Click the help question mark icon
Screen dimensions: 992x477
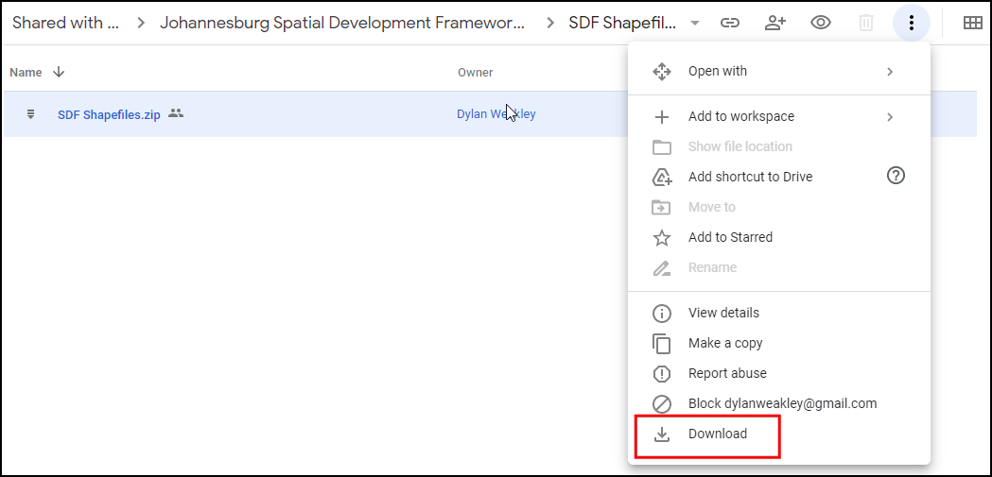896,176
